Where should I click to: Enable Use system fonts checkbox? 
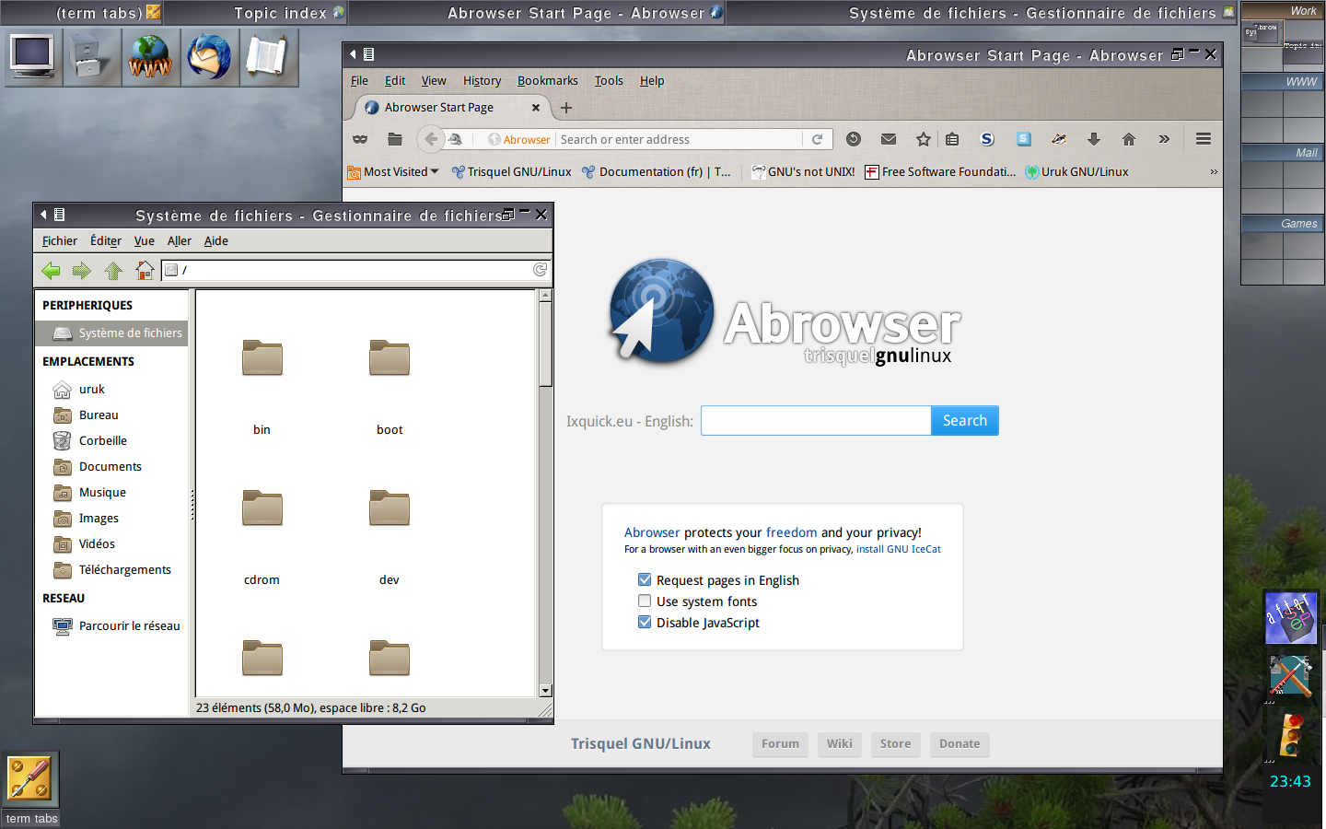[645, 601]
